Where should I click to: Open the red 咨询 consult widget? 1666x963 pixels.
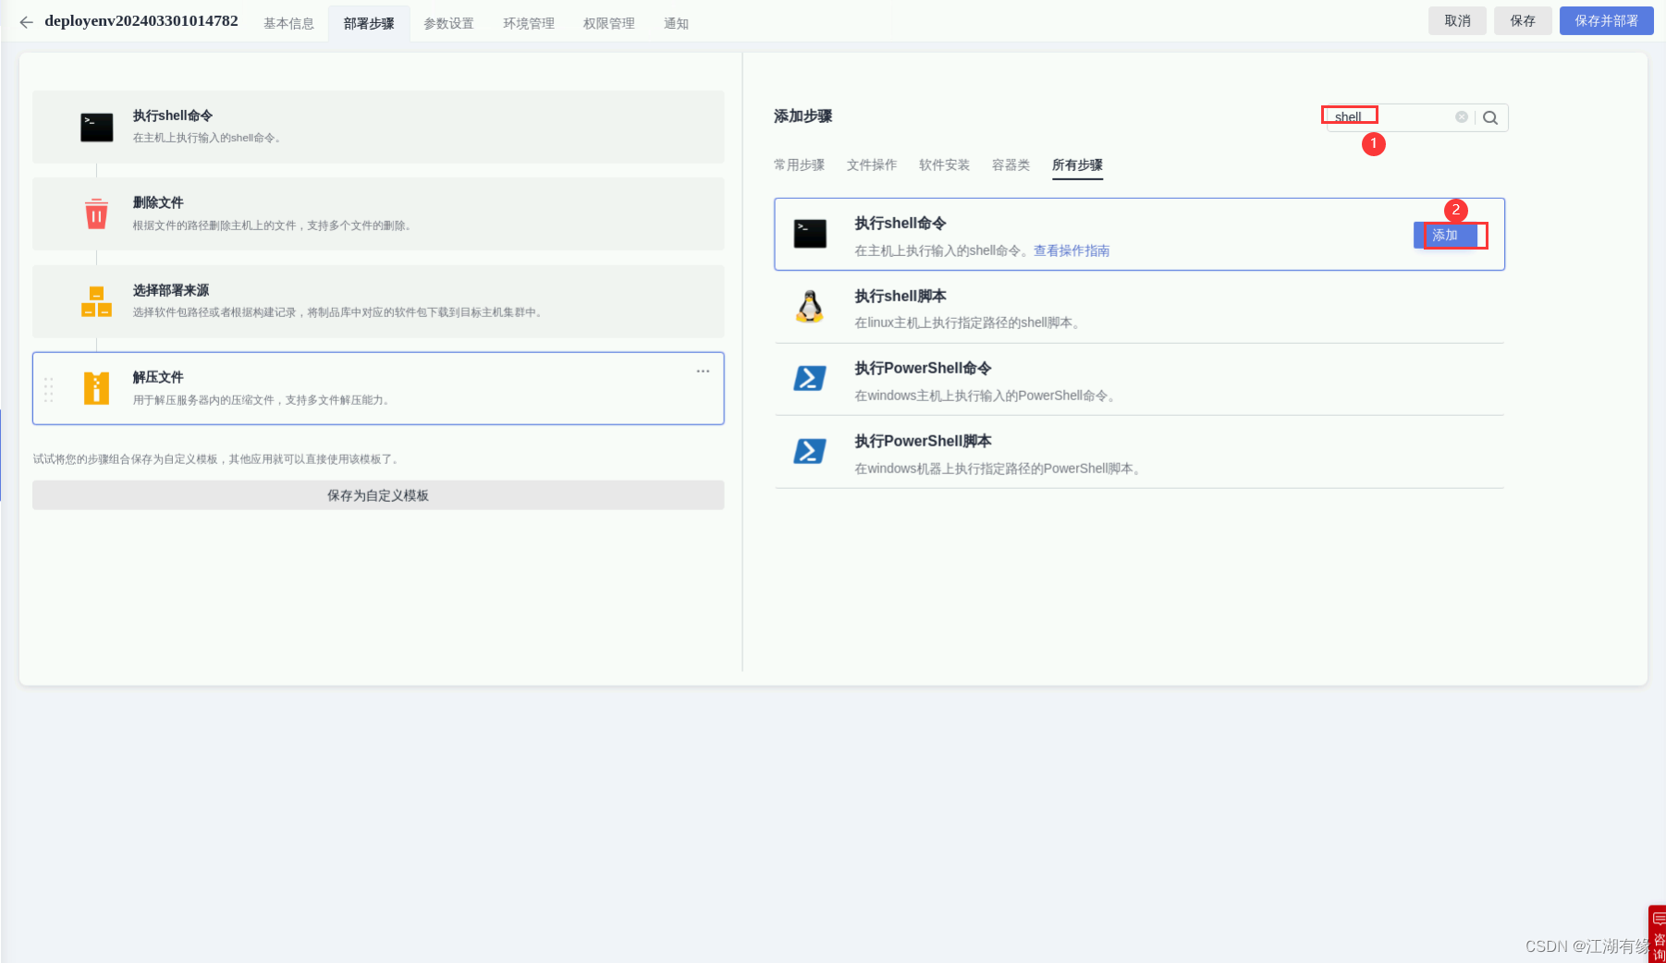point(1658,933)
